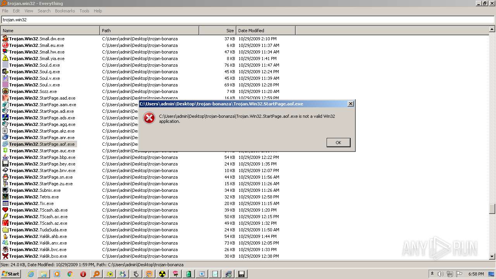Image resolution: width=496 pixels, height=279 pixels.
Task: Launch Internet Explorer from the taskbar
Action: [31, 274]
